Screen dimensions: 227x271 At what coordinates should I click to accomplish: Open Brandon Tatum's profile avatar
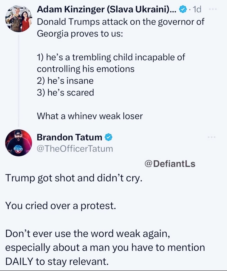pyautogui.click(x=19, y=143)
